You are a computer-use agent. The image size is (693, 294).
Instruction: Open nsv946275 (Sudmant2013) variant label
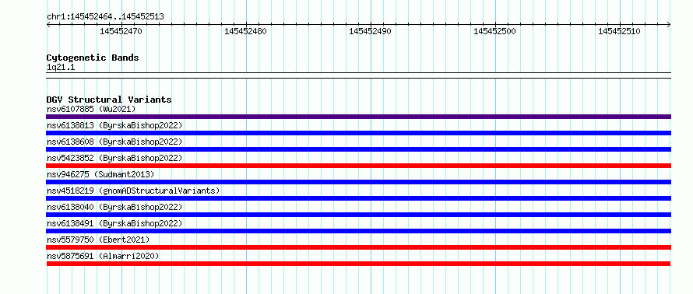(100, 174)
